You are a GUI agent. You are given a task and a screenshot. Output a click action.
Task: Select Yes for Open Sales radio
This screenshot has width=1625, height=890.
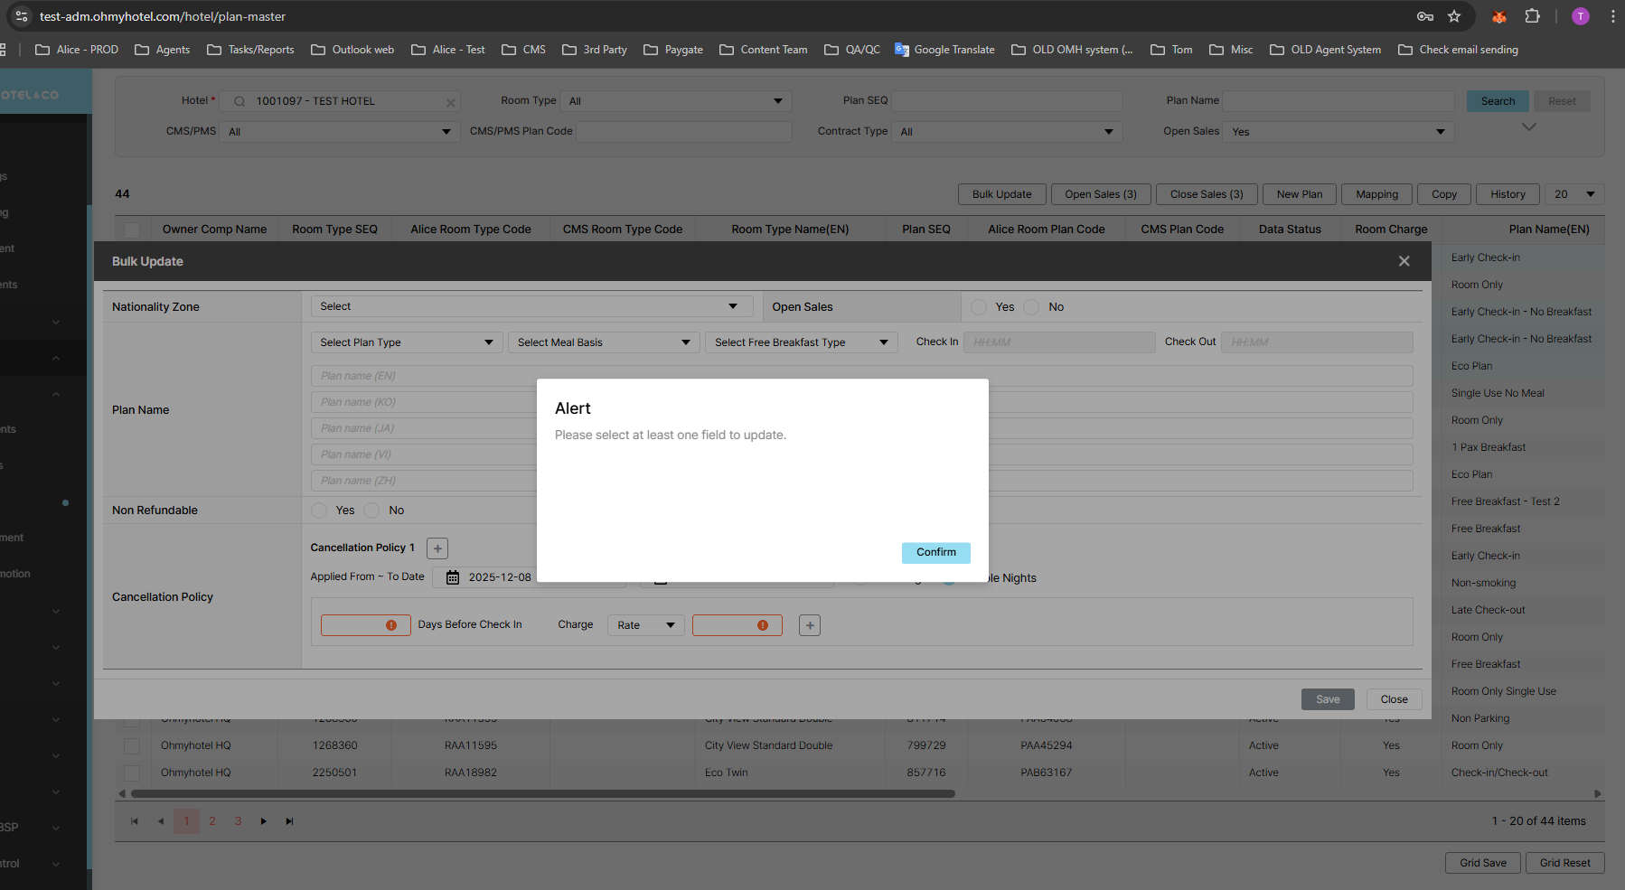[x=979, y=307]
